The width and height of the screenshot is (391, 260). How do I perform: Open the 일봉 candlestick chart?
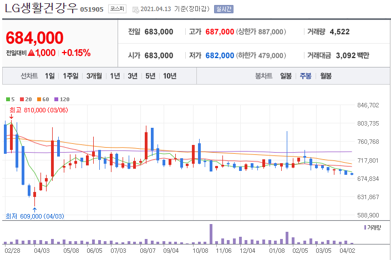click(x=286, y=76)
